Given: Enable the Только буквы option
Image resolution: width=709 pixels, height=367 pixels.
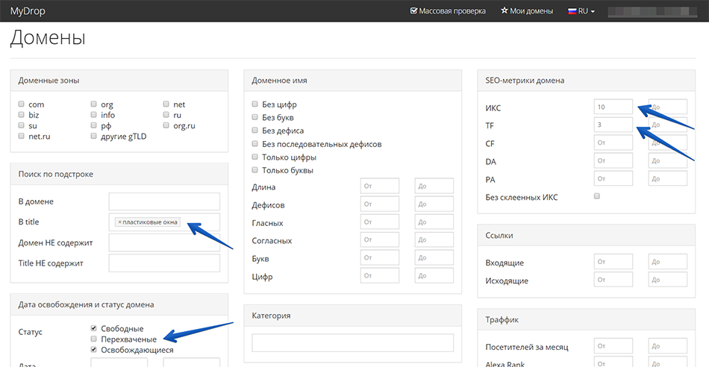Looking at the screenshot, I should (x=254, y=170).
